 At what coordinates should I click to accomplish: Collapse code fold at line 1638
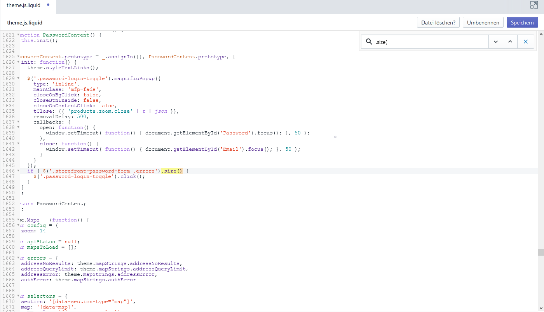[18, 127]
